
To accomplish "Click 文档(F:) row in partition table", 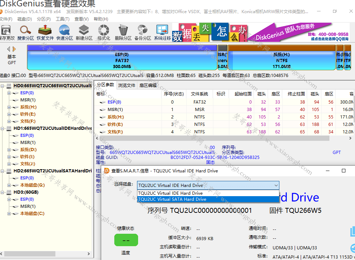I will (x=224, y=132).
